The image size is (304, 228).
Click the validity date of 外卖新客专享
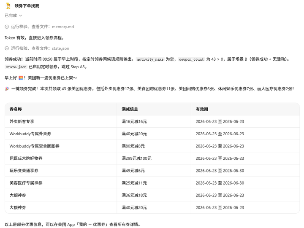[220, 121]
